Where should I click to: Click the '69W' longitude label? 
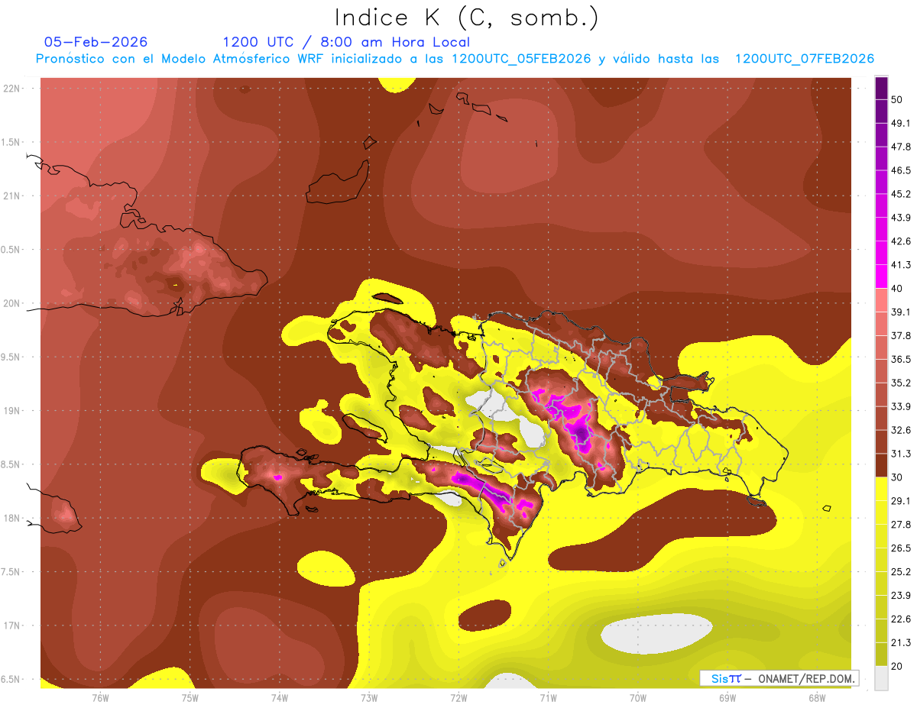(727, 697)
